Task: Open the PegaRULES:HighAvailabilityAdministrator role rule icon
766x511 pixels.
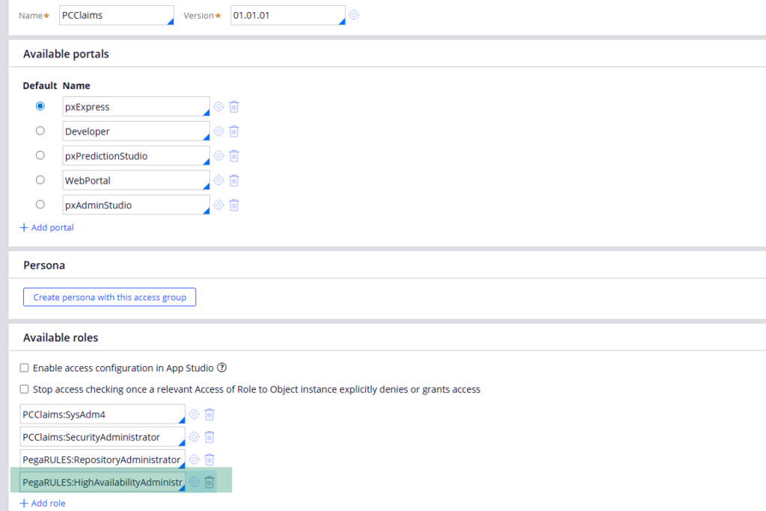Action: 194,482
